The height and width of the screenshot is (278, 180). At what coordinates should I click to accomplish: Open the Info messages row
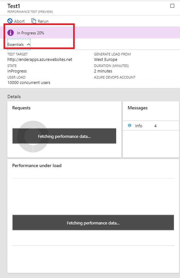tap(151, 126)
